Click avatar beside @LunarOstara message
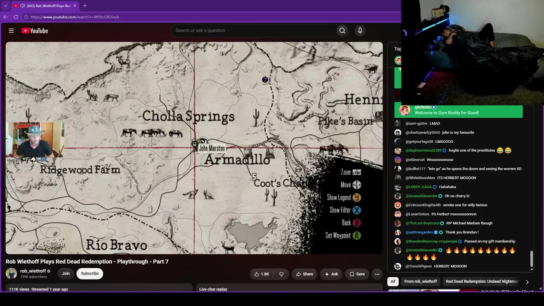This screenshot has width=544, height=306. click(x=398, y=214)
